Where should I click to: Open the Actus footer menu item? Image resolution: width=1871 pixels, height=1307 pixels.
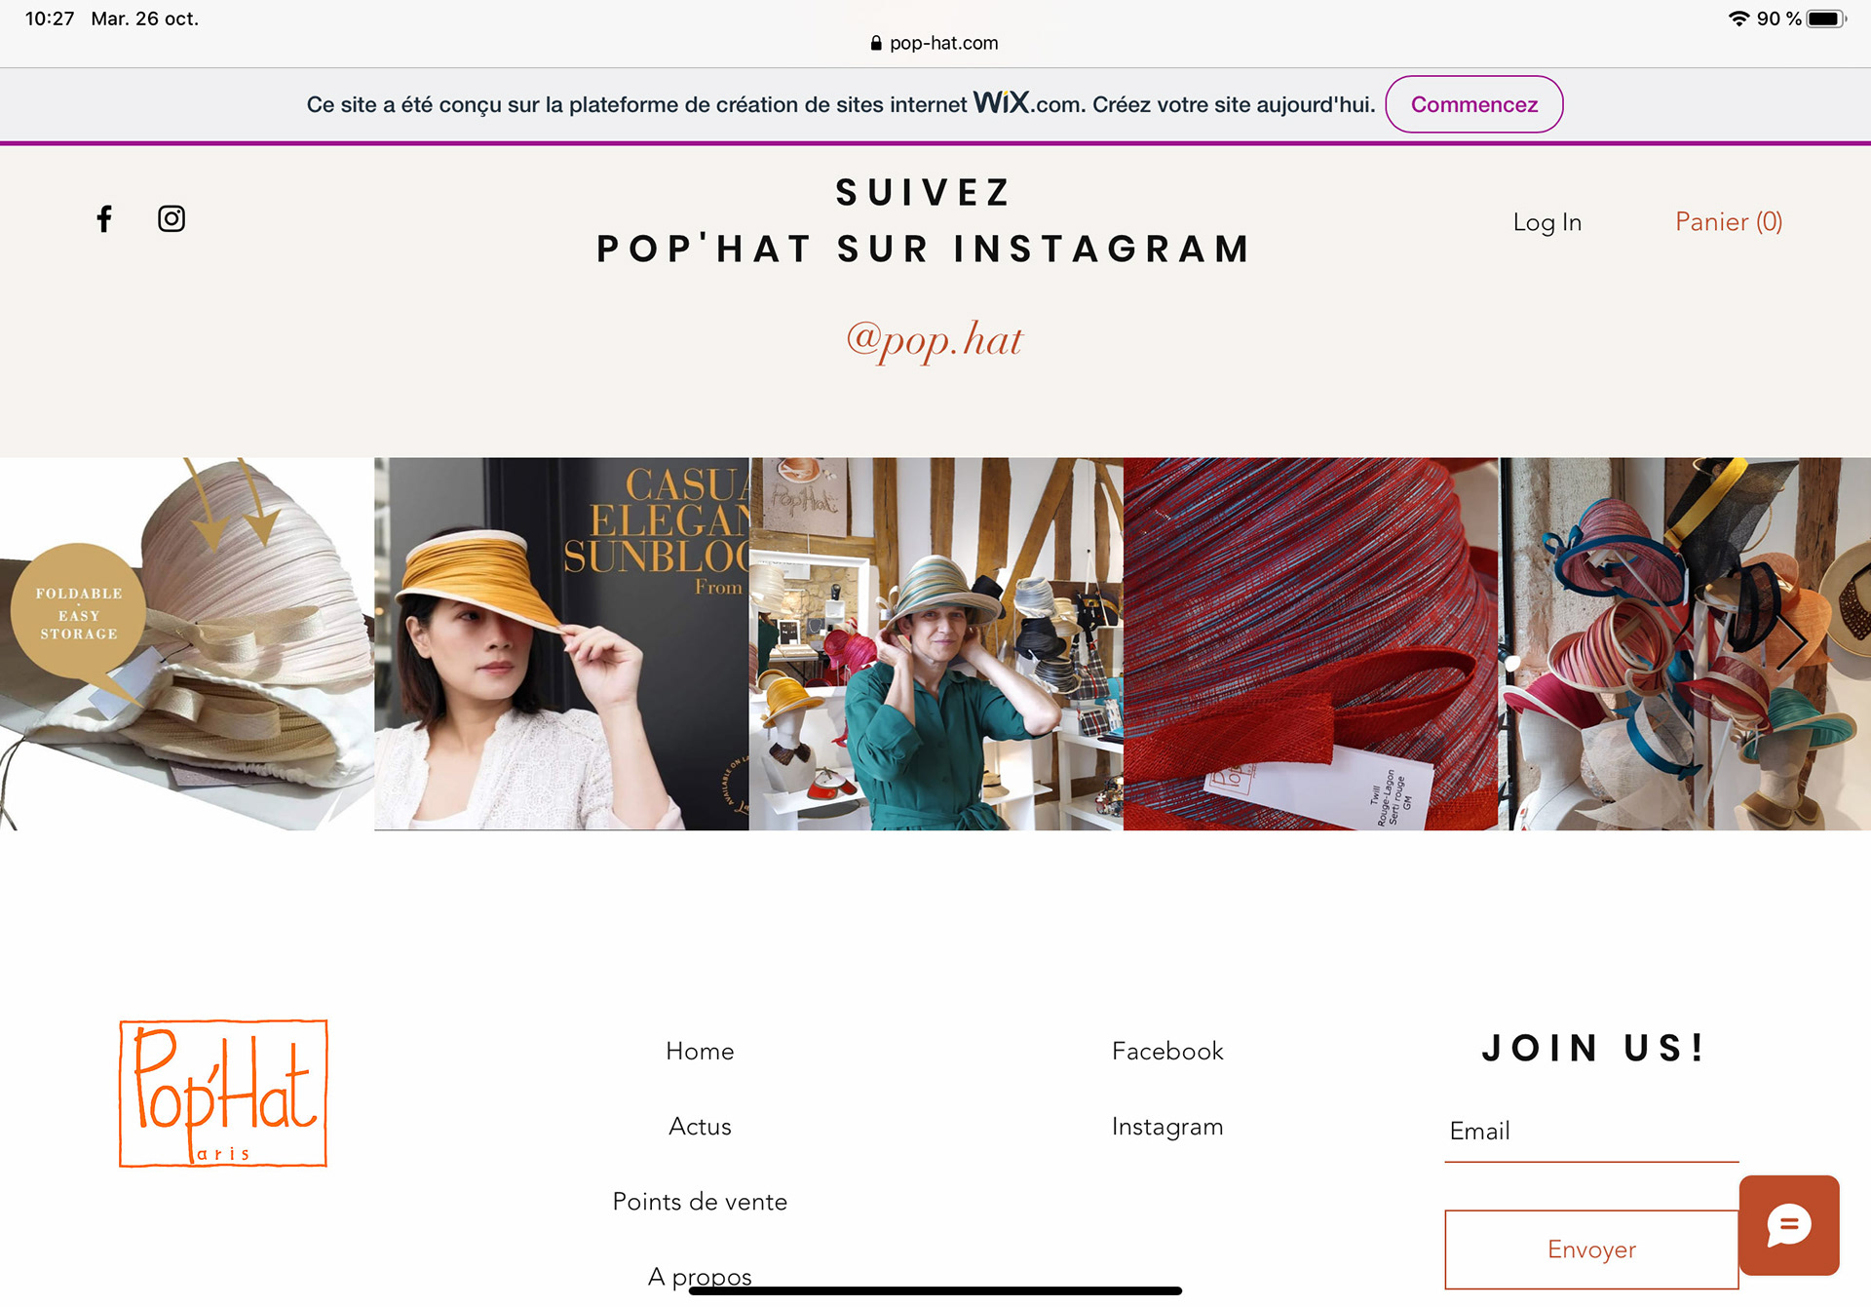(x=700, y=1126)
